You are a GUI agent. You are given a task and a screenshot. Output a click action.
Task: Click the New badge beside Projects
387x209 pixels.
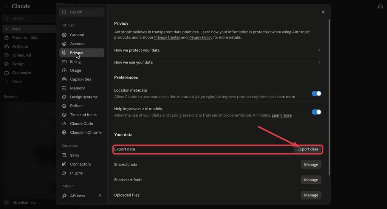coord(34,38)
